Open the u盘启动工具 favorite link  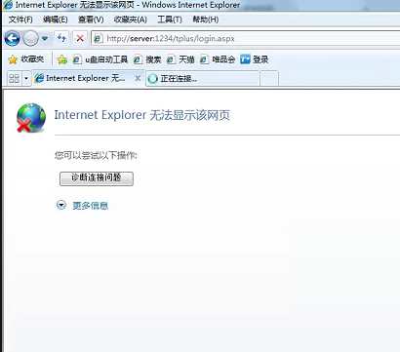100,59
